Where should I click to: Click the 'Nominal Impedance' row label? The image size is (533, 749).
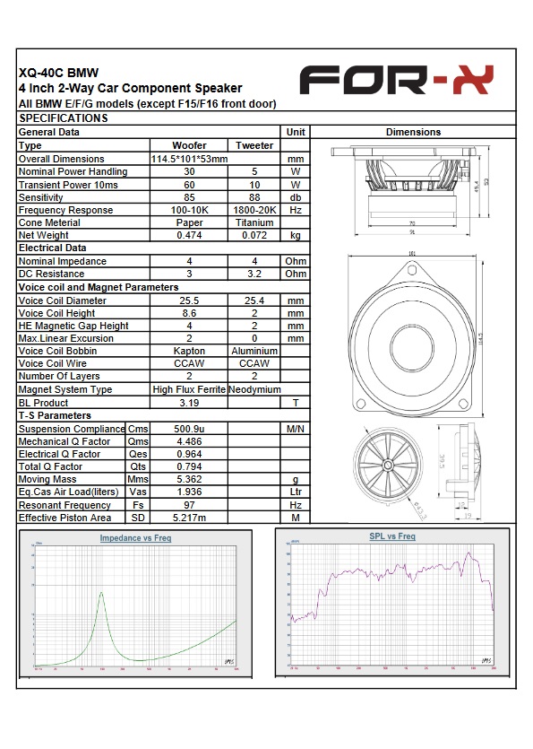63,261
